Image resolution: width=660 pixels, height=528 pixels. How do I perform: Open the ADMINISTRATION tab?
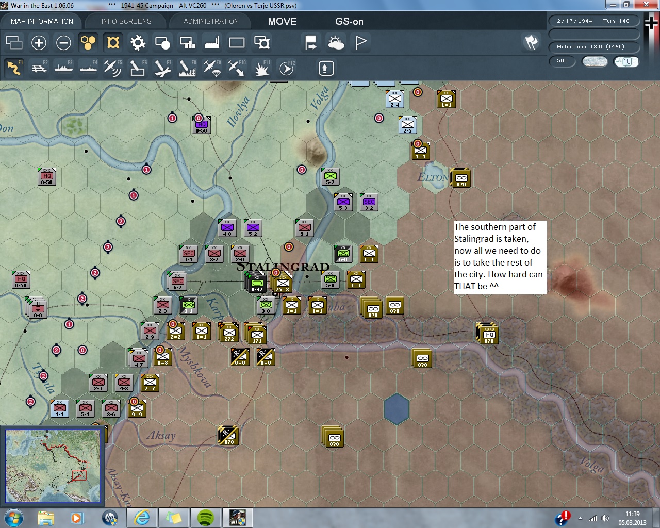[211, 21]
